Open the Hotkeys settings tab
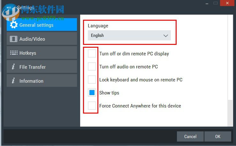 click(x=42, y=53)
